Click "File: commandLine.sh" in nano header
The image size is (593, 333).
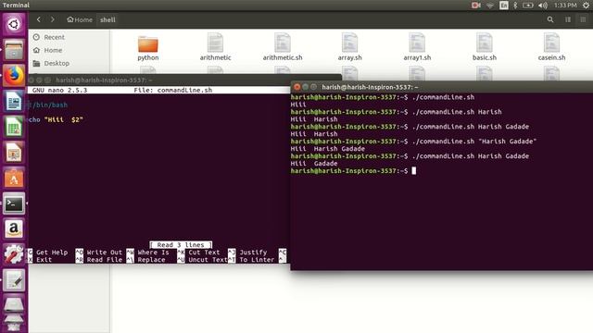click(173, 91)
